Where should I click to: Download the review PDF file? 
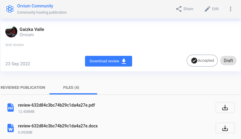[x=225, y=108]
